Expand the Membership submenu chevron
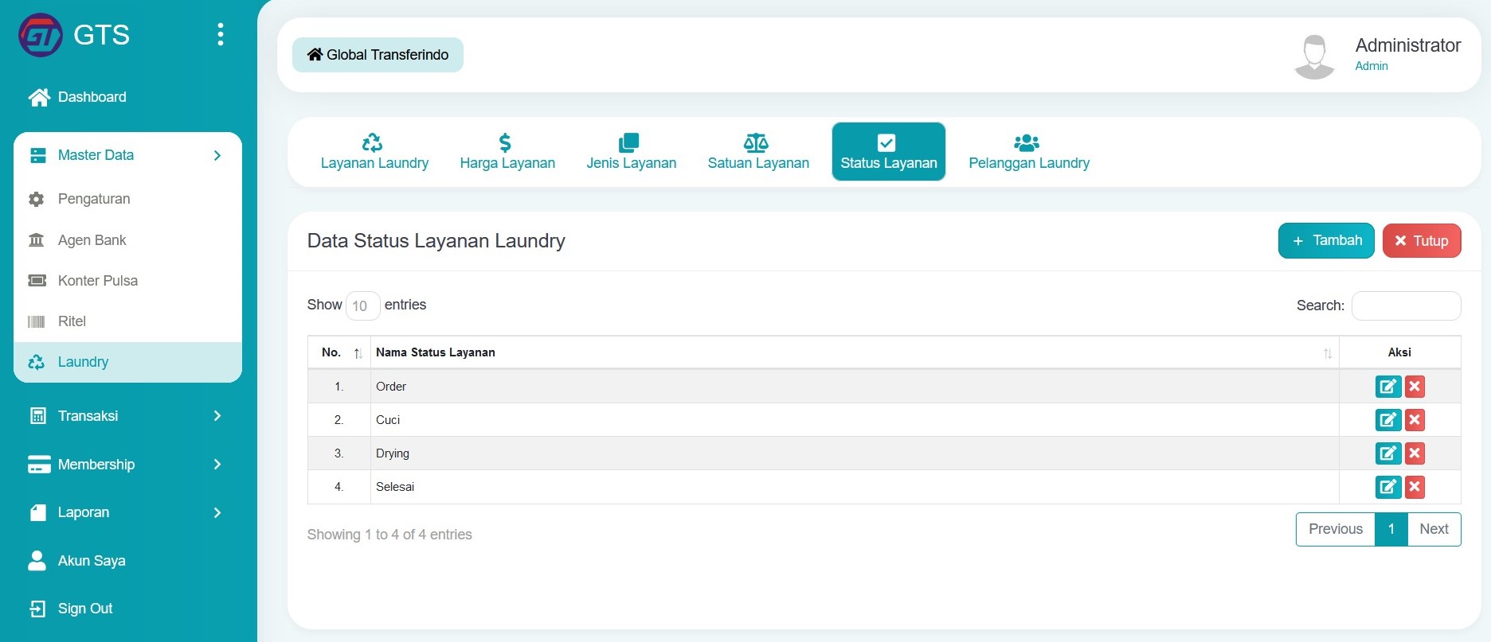Screen dimensions: 1491x642 click(217, 464)
